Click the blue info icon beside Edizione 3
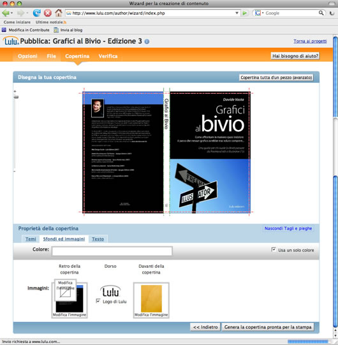338x345 pixels. tap(147, 41)
